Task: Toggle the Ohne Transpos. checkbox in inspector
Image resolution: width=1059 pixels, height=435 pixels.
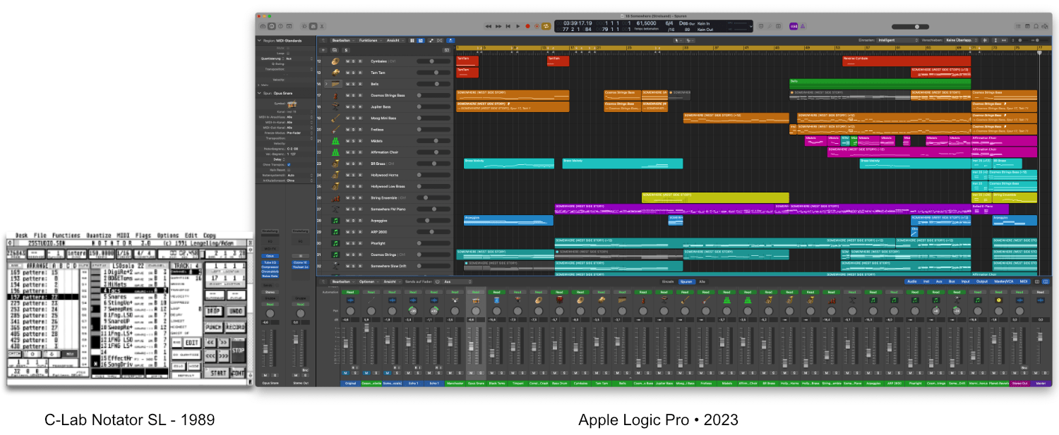Action: tap(289, 164)
